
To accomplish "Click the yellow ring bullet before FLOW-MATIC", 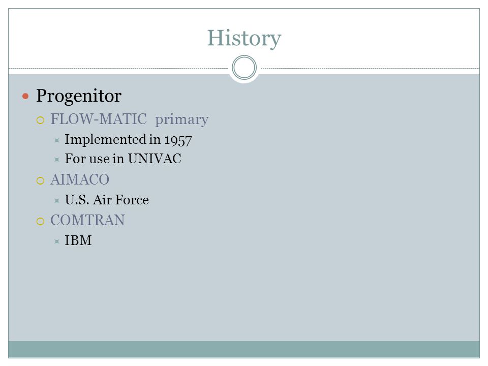I will point(40,120).
